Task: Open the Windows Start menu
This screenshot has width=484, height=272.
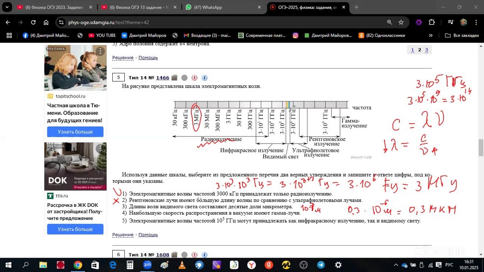Action: [8, 265]
